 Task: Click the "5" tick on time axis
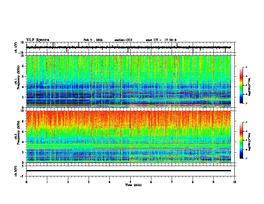click(x=130, y=182)
